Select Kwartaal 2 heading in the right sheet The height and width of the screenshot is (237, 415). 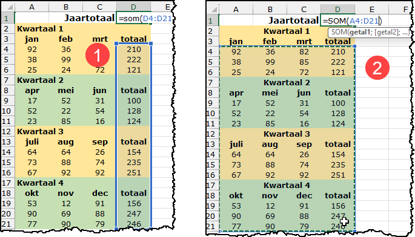(287, 82)
